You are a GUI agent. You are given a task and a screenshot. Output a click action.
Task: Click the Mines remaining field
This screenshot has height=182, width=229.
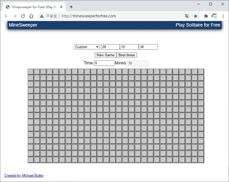coord(138,63)
